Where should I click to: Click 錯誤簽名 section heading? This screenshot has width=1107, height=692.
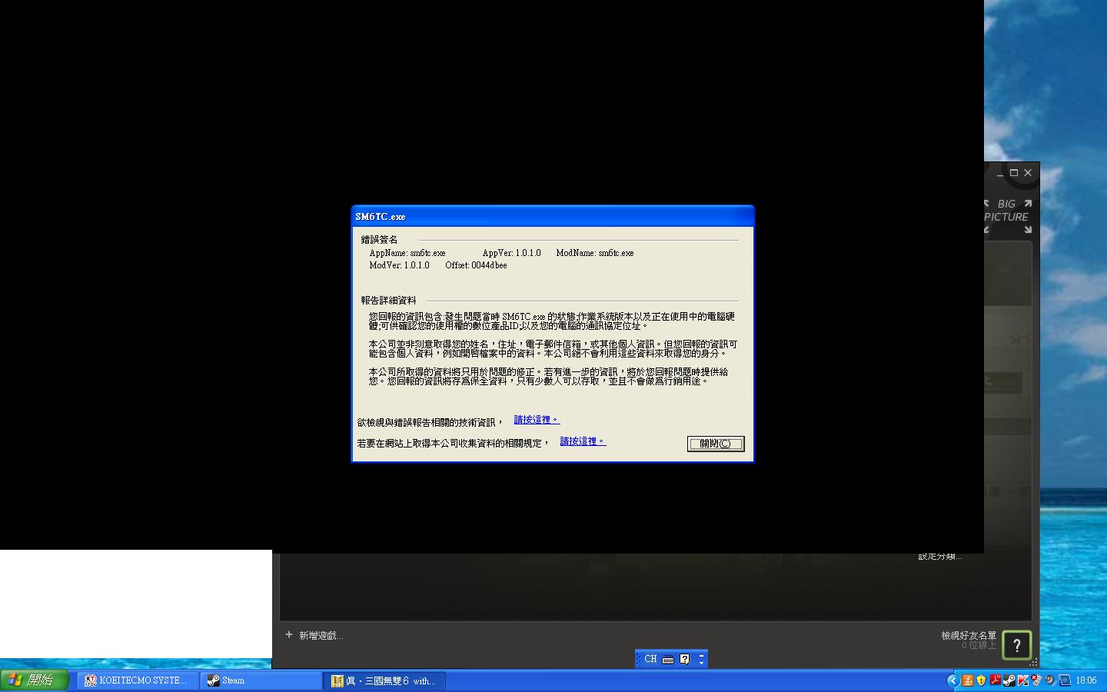379,240
